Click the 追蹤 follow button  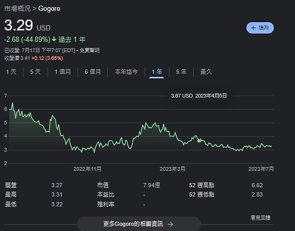click(260, 28)
